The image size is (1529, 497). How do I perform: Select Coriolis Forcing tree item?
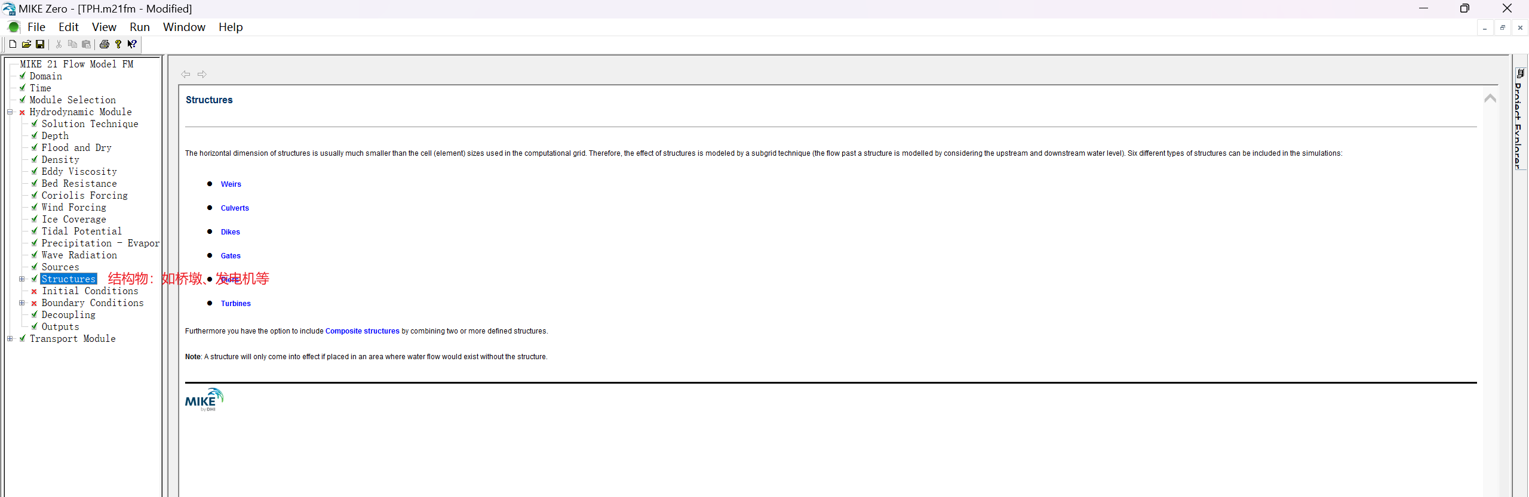(x=85, y=196)
